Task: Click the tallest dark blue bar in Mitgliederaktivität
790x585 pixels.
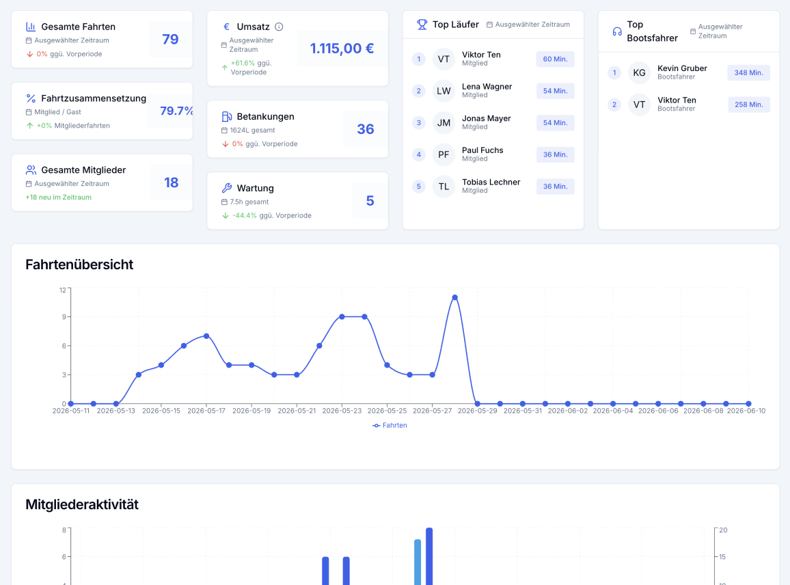Action: (x=429, y=556)
